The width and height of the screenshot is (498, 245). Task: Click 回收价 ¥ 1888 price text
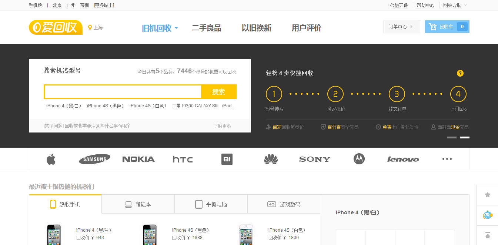[187, 238]
